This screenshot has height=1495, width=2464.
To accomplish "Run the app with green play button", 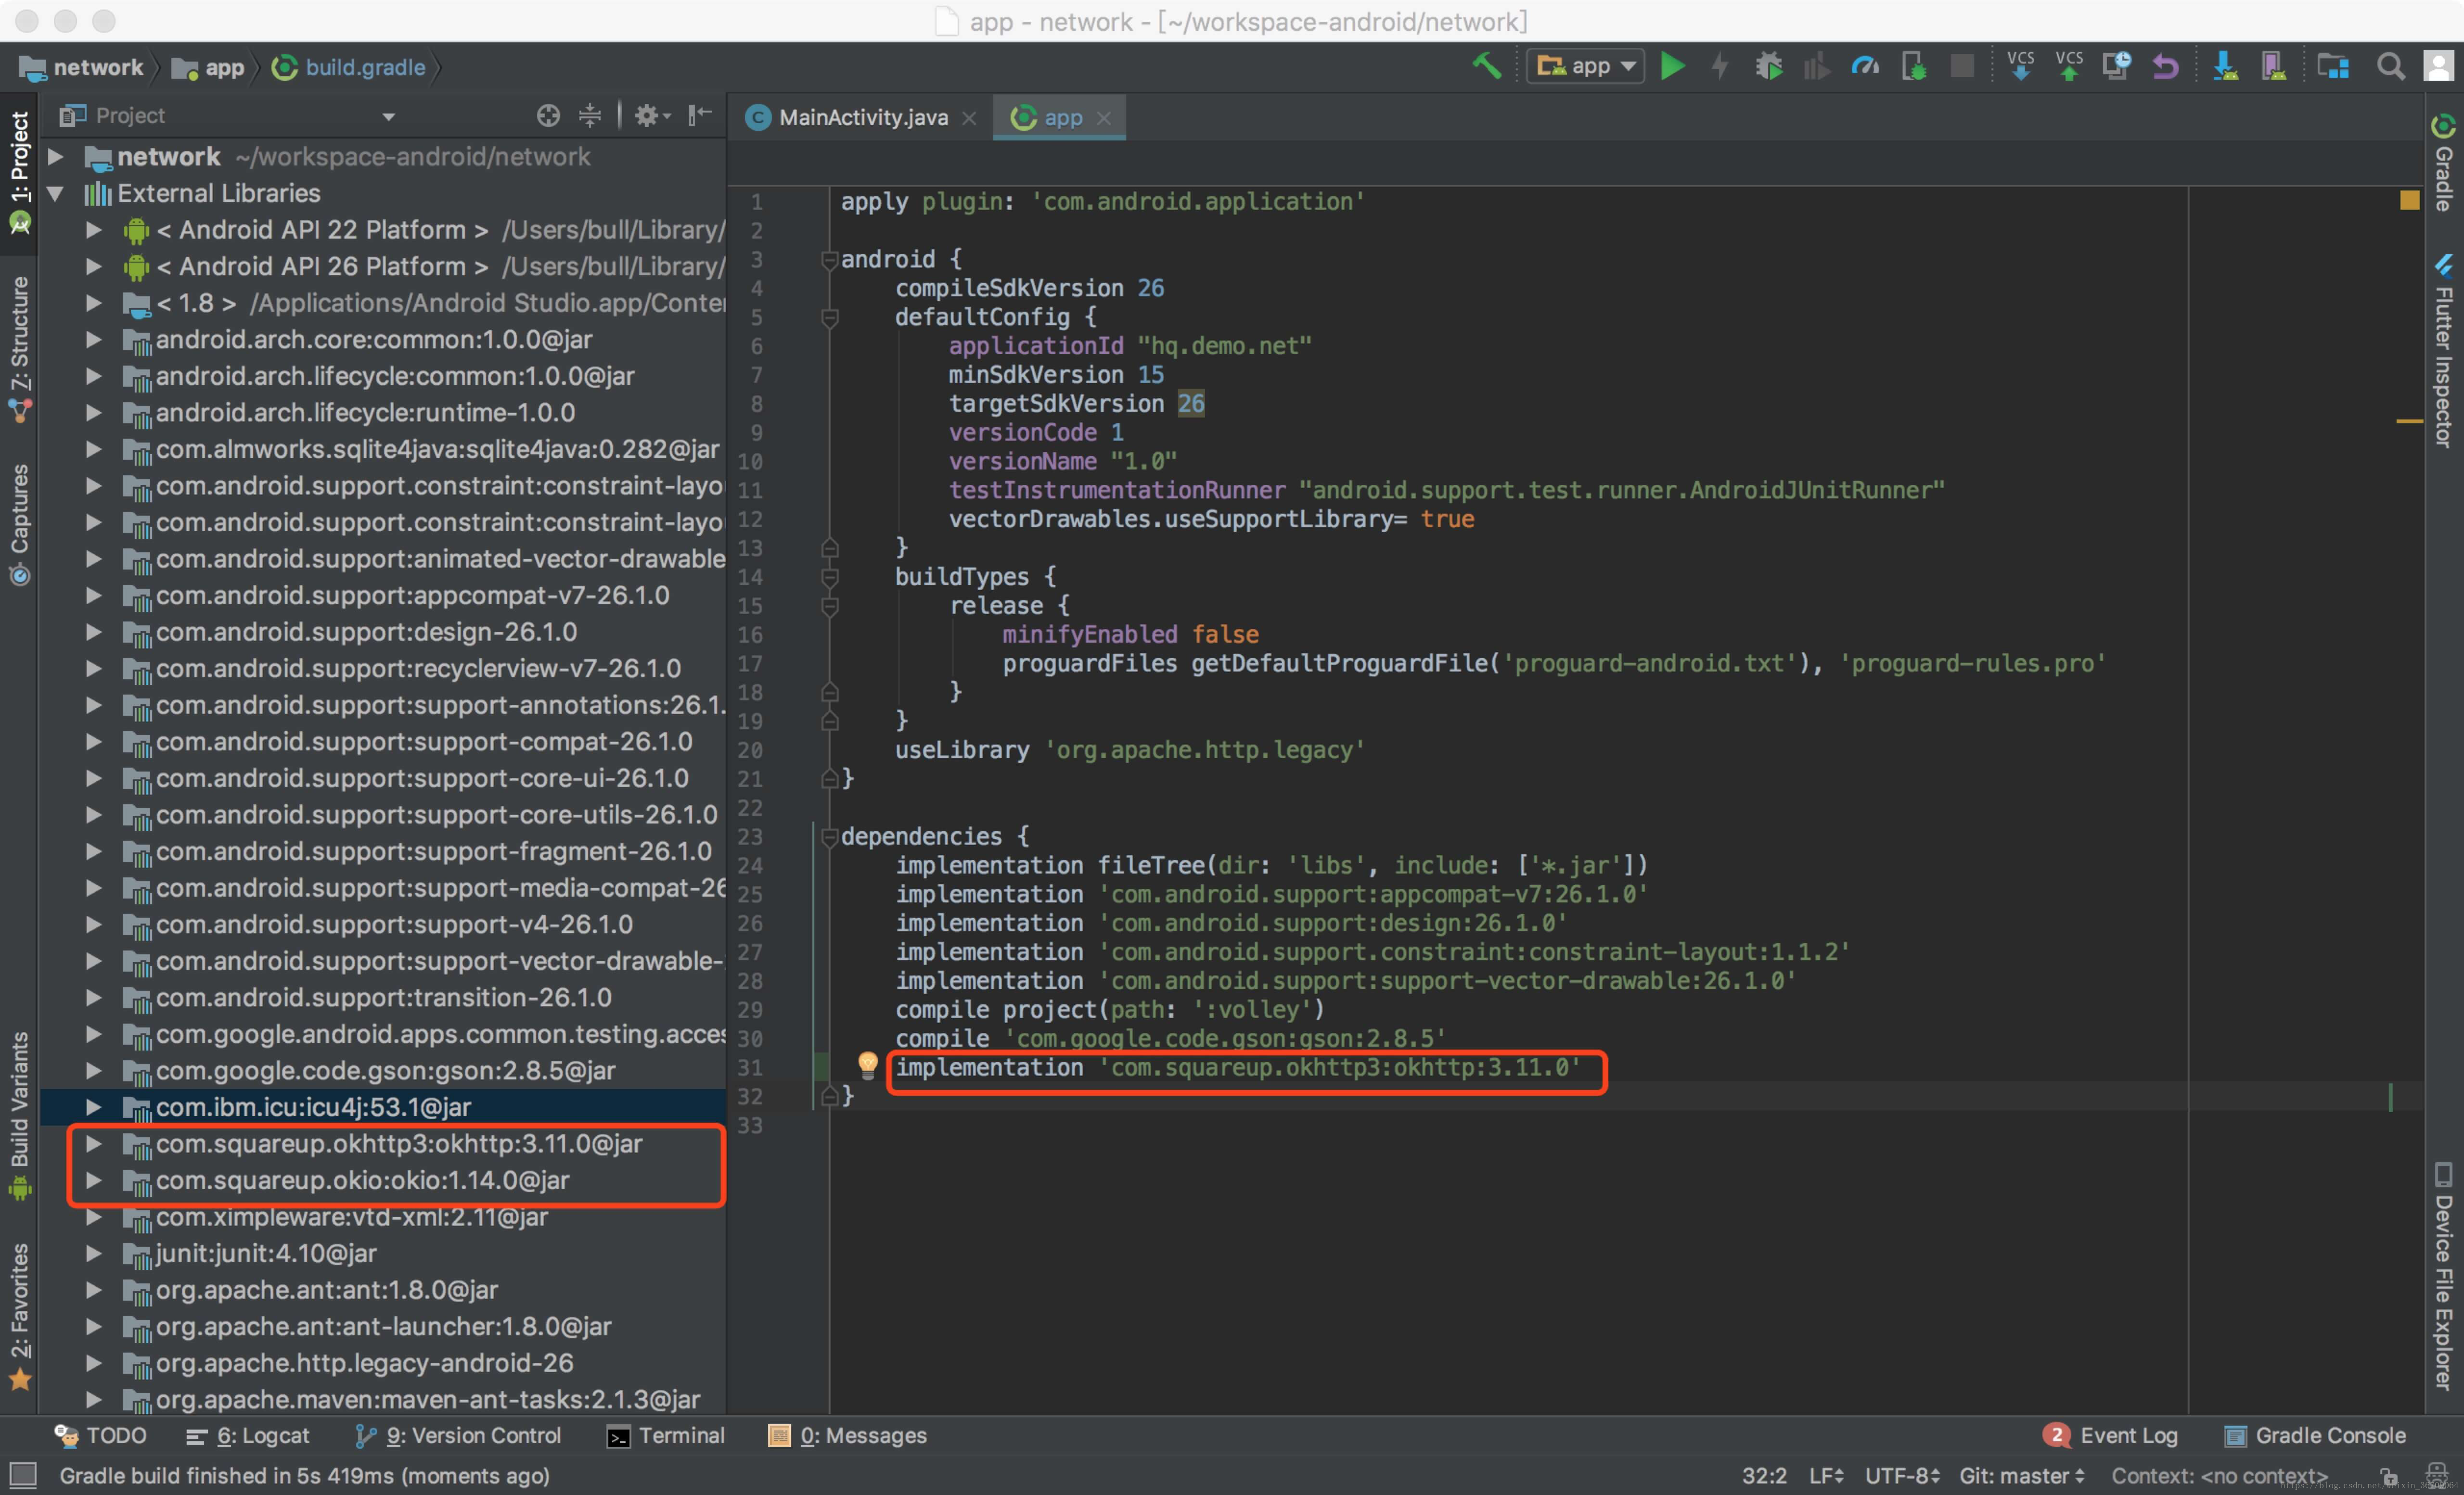I will tap(1673, 67).
